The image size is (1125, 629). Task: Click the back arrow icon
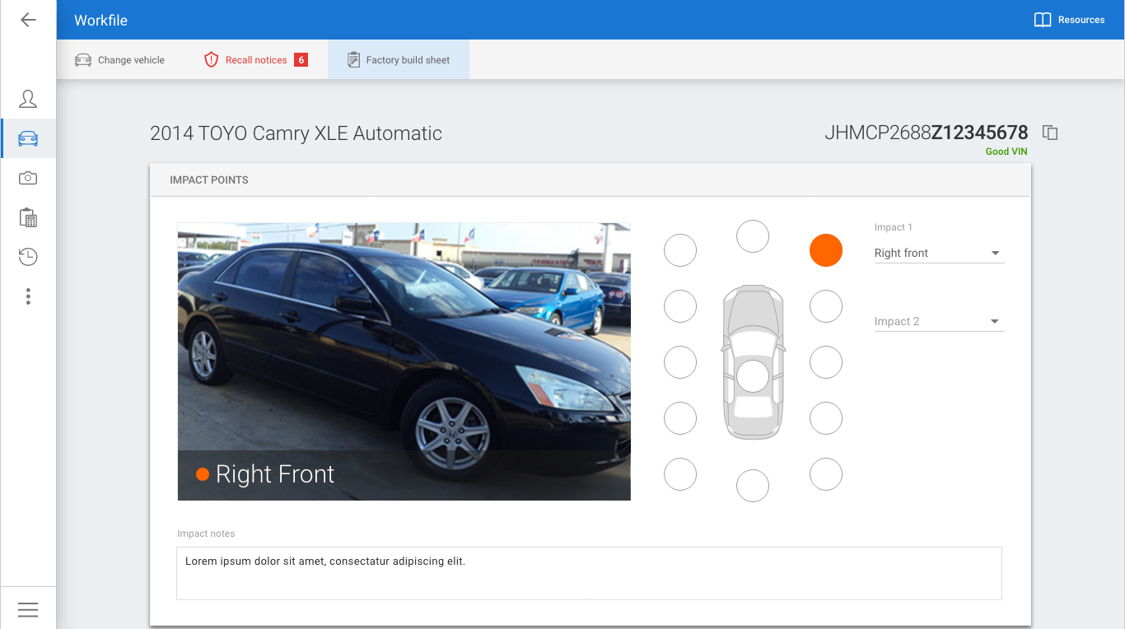pos(28,20)
